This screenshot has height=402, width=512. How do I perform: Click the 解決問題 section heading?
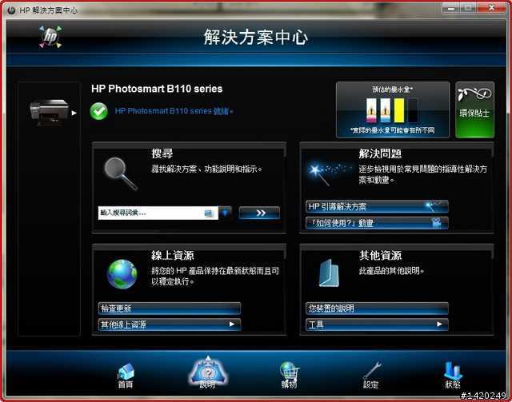pyautogui.click(x=381, y=153)
